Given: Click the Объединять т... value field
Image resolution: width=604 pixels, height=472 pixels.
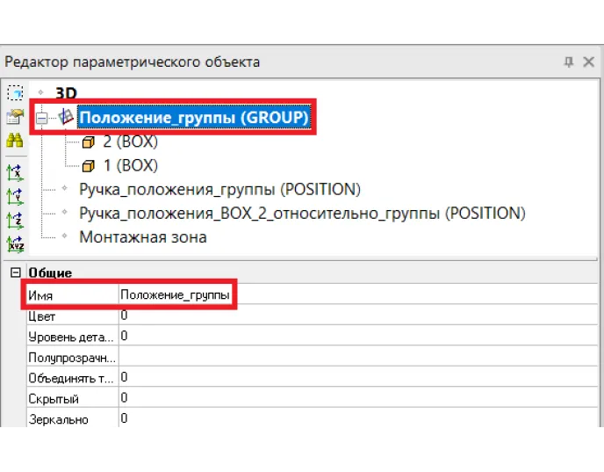Looking at the screenshot, I should coord(358,377).
